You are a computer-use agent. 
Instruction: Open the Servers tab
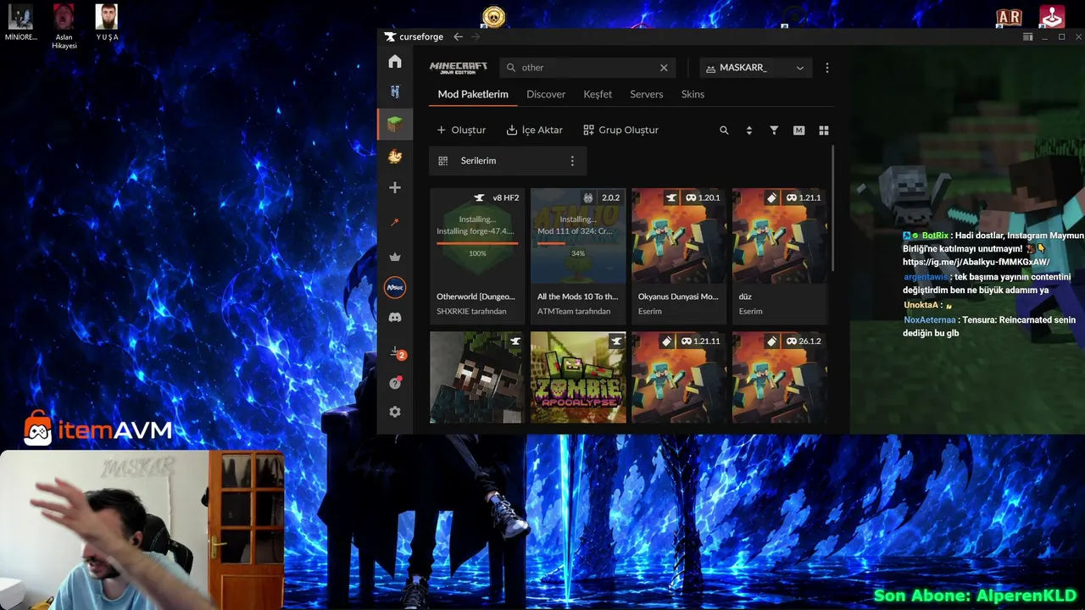(647, 94)
